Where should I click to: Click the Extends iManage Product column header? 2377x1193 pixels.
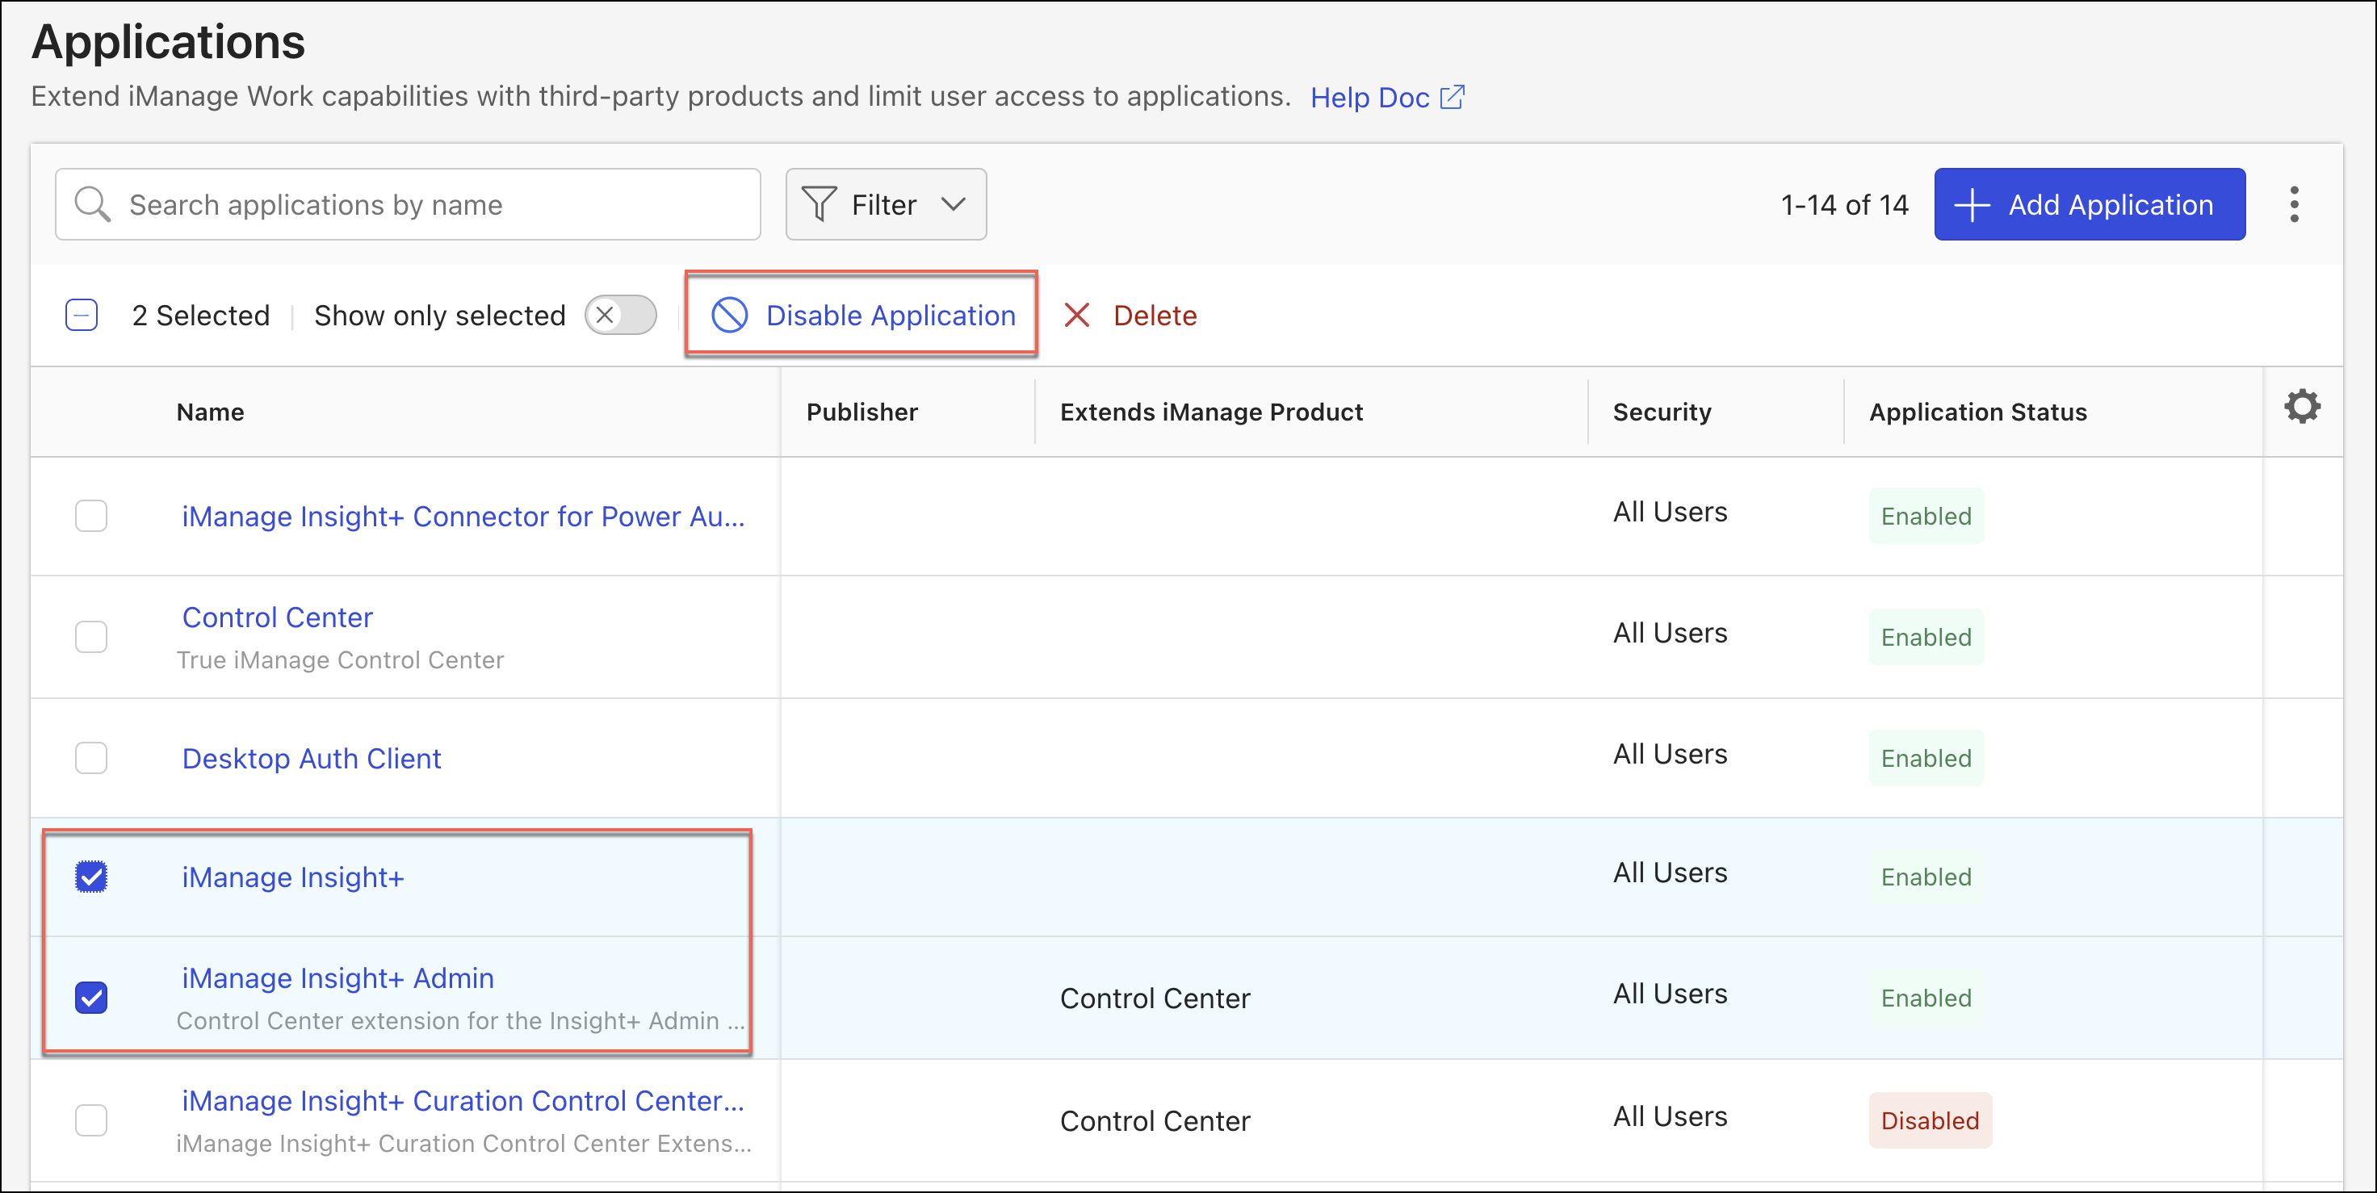click(1210, 412)
